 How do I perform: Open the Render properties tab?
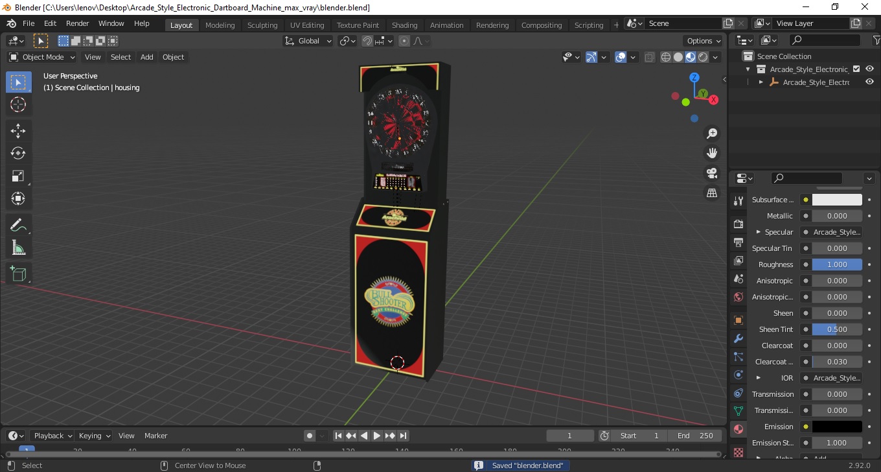(738, 224)
